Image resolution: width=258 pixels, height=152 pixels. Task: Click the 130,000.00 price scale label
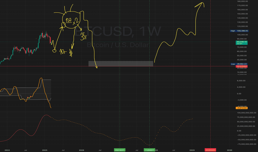point(242,22)
